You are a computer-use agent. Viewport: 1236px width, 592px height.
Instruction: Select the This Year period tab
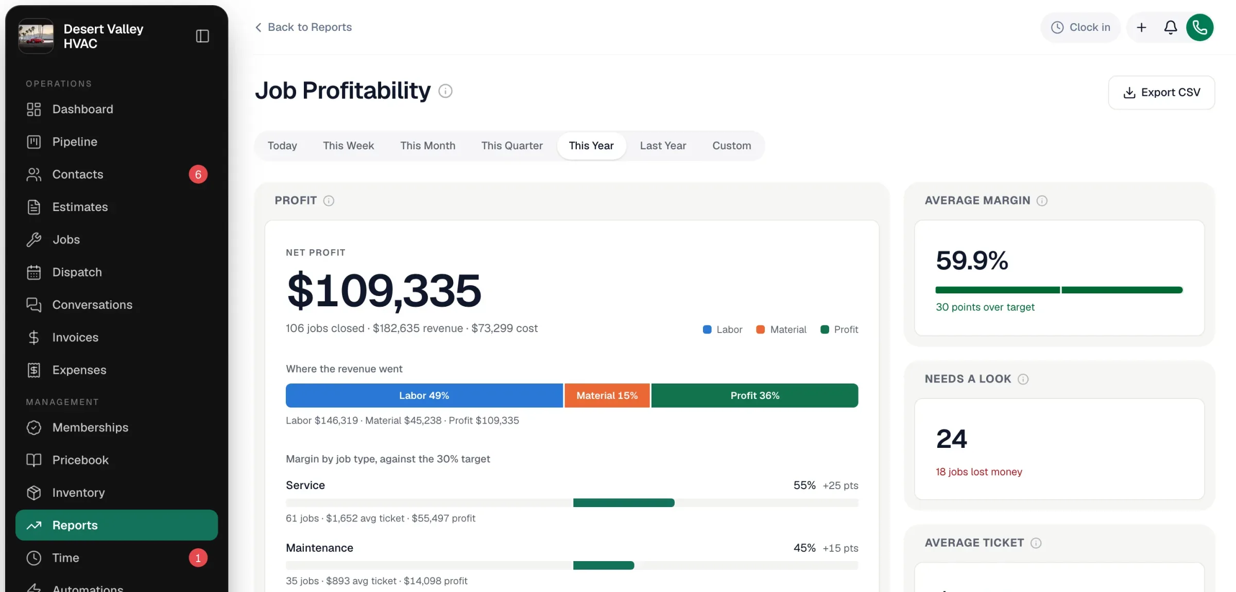tap(591, 146)
